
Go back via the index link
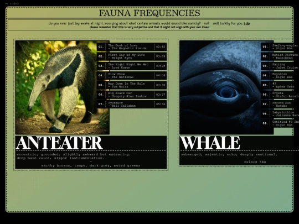click(12, 3)
